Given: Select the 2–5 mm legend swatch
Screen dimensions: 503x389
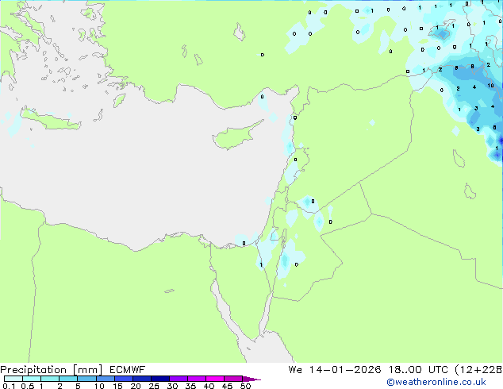Looking at the screenshot, I should [x=68, y=379].
